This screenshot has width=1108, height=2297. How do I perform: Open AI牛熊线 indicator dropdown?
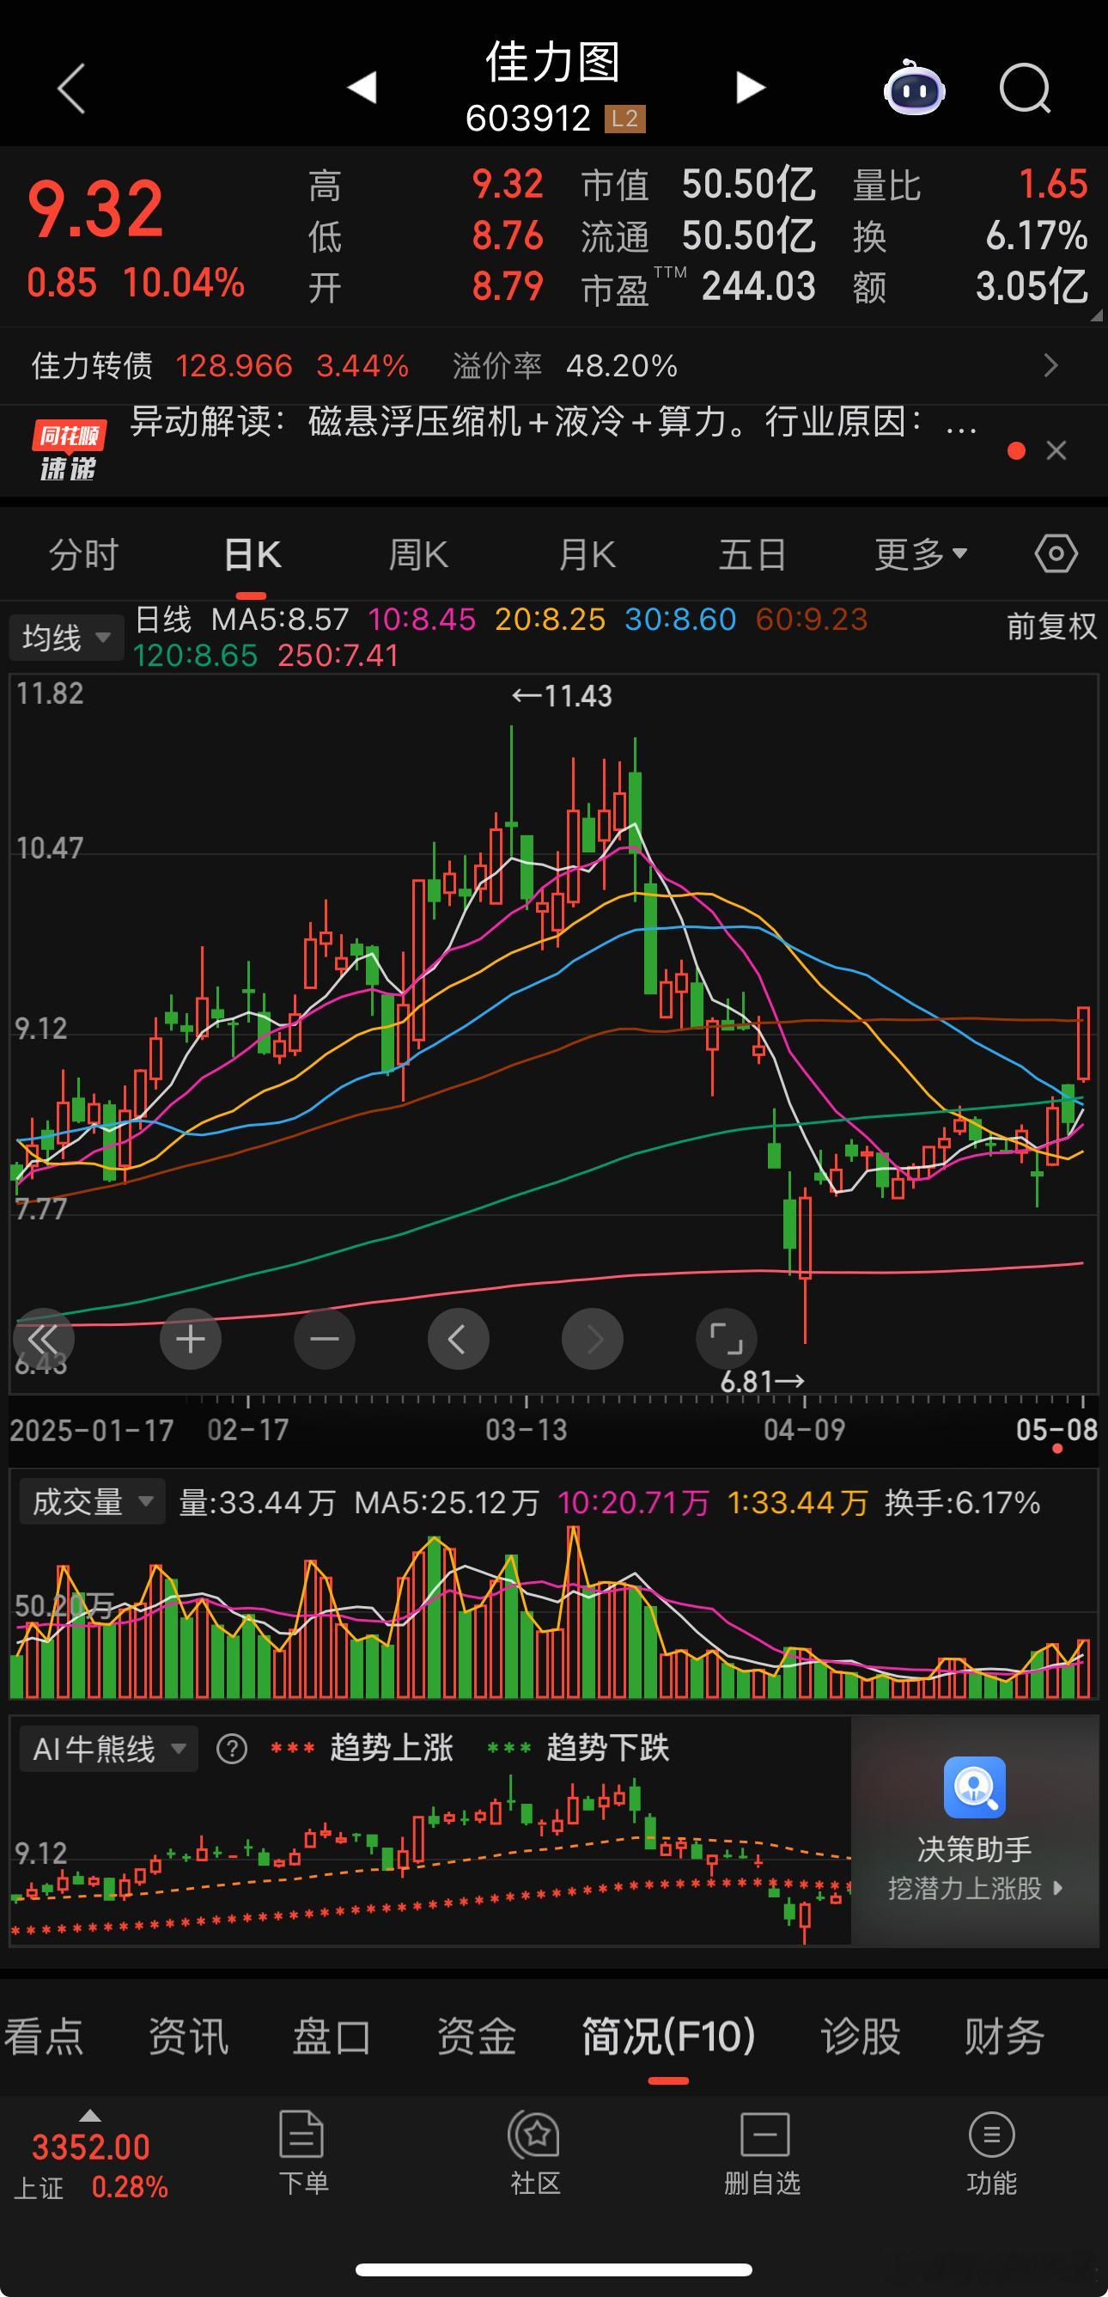[109, 1749]
